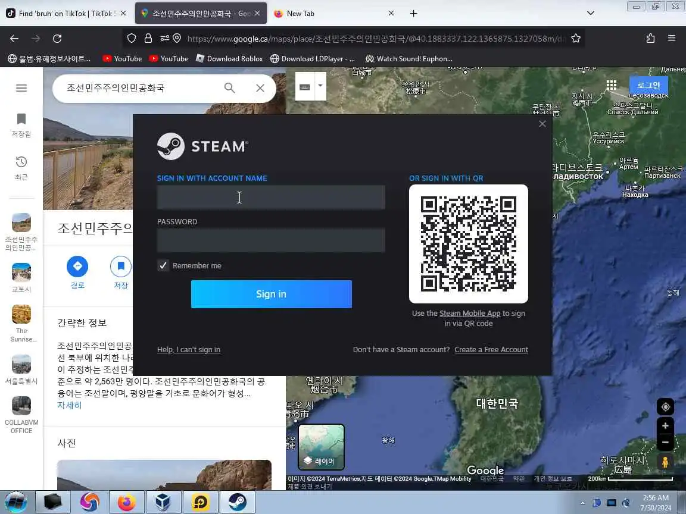Open site permissions icon in address bar

click(x=164, y=39)
